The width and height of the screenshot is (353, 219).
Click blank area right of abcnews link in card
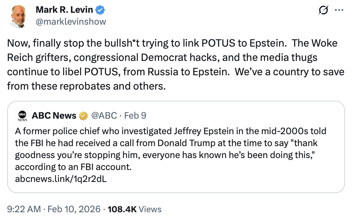[x=223, y=179]
